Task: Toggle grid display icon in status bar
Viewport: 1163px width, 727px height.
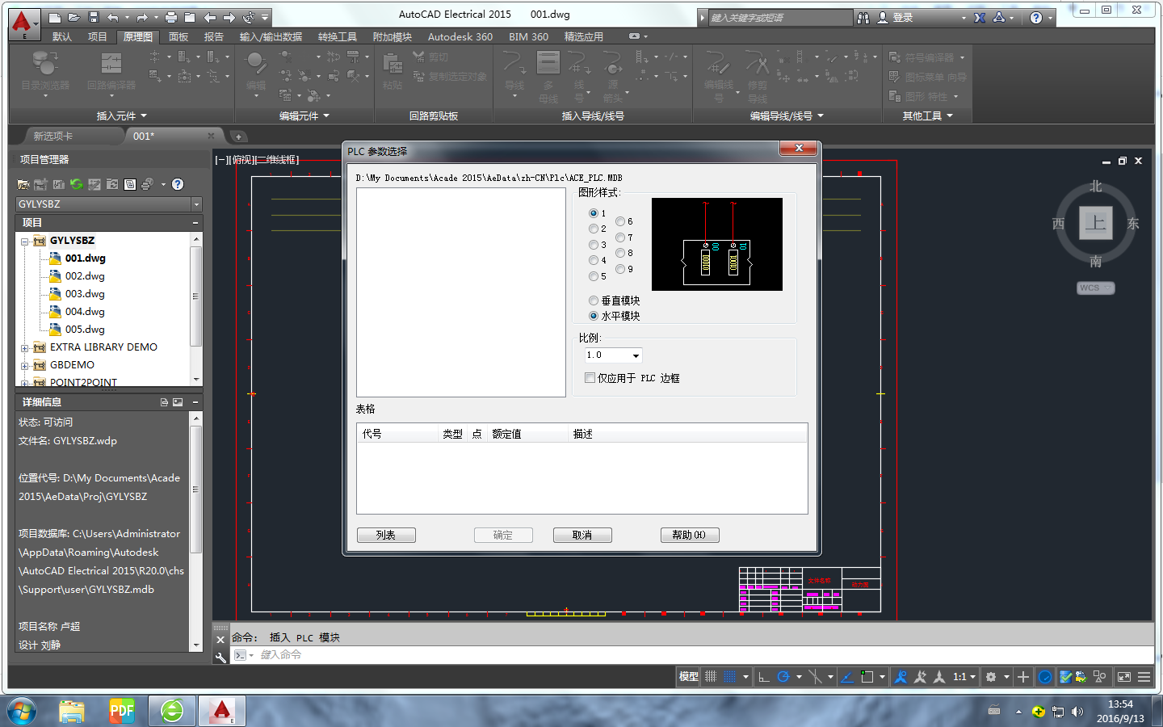Action: pos(711,677)
